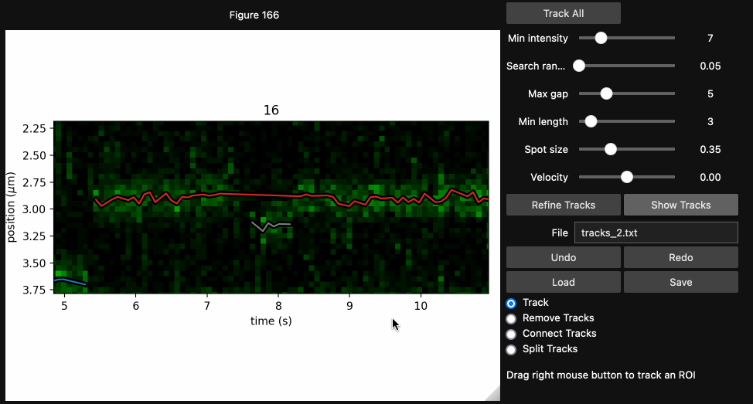Save the current tracks
Viewport: 753px width, 404px height.
coord(681,282)
